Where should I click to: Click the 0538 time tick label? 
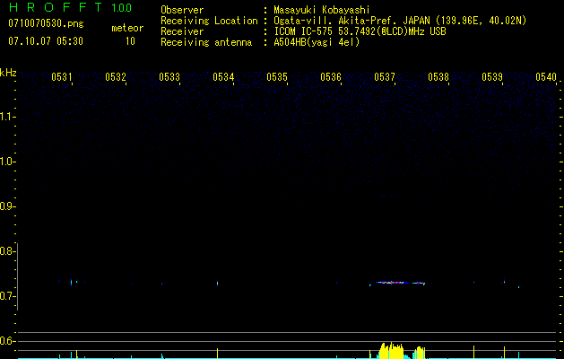(438, 77)
